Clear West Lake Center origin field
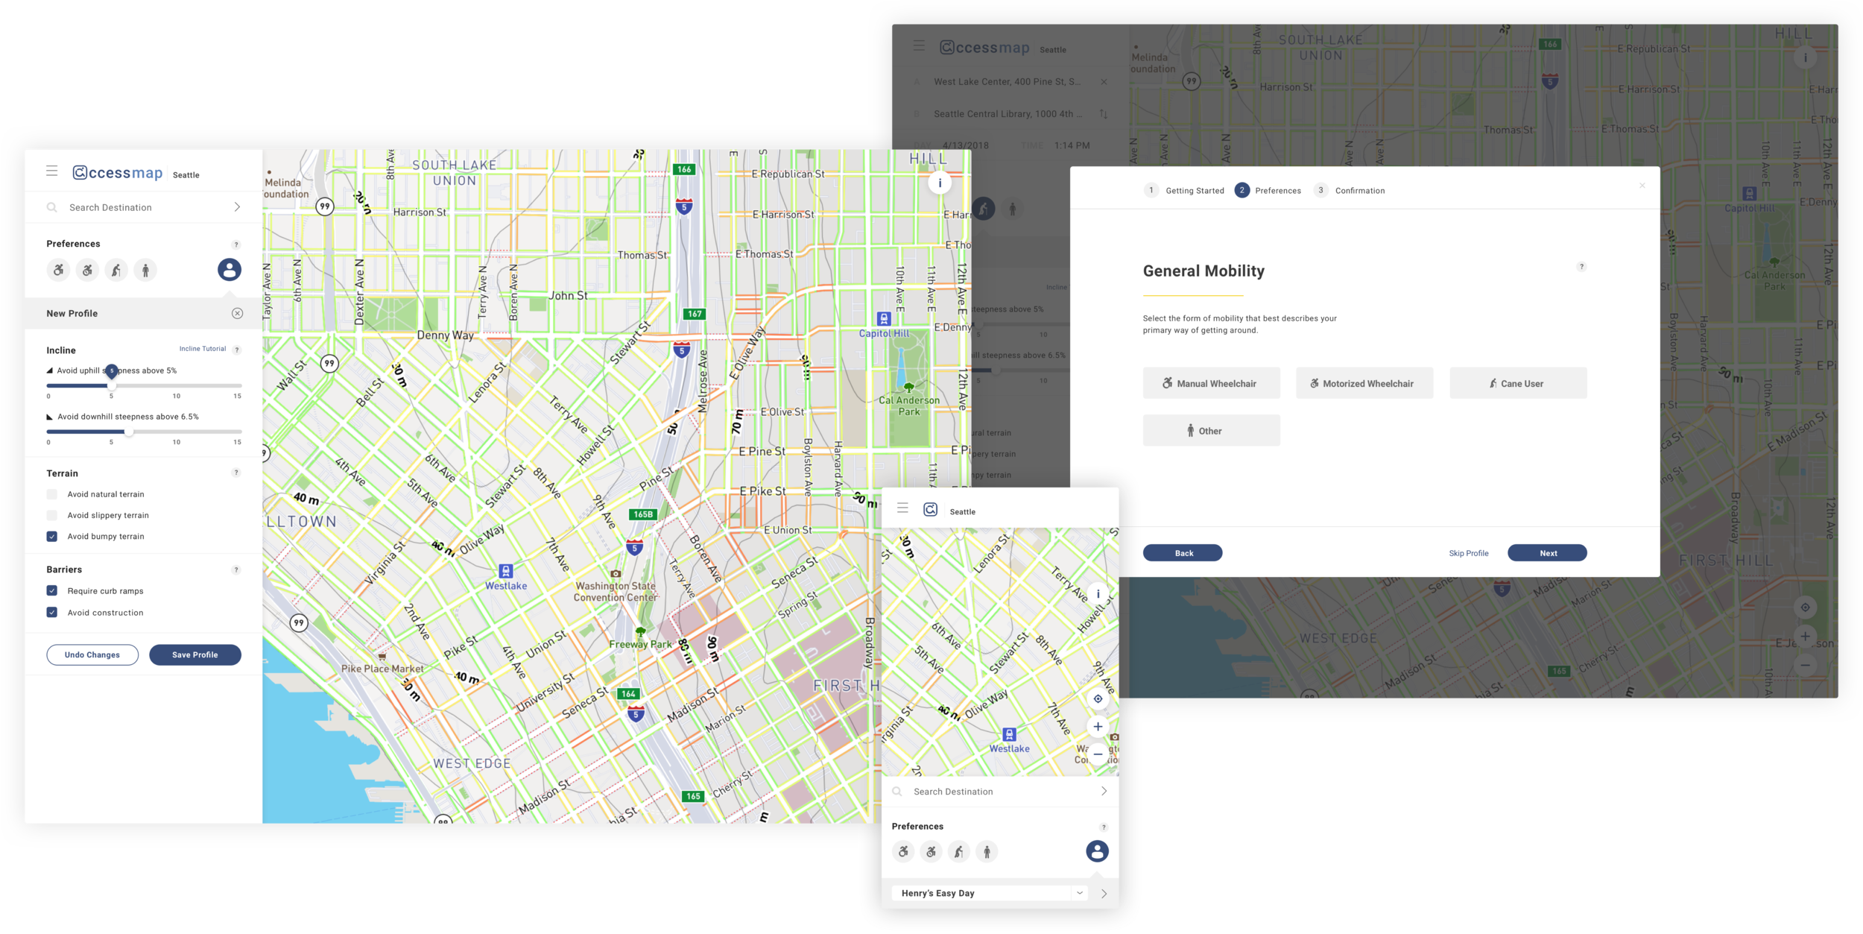This screenshot has height=934, width=1863. coord(1104,82)
